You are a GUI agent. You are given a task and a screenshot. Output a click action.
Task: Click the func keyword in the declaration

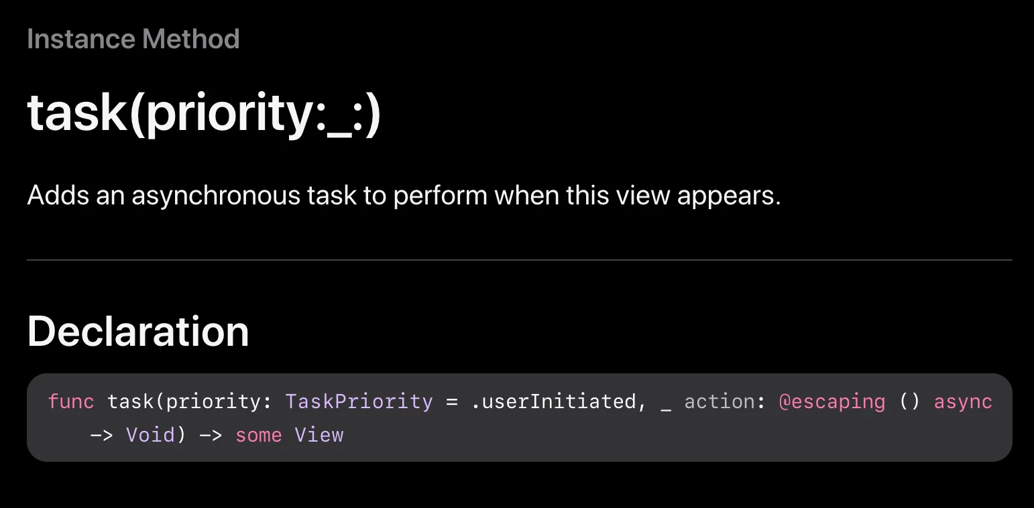click(70, 401)
